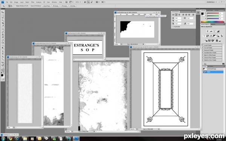Click the Hand tool icon in application bar
Image resolution: width=226 pixels, height=141 pixels.
coord(85,2)
